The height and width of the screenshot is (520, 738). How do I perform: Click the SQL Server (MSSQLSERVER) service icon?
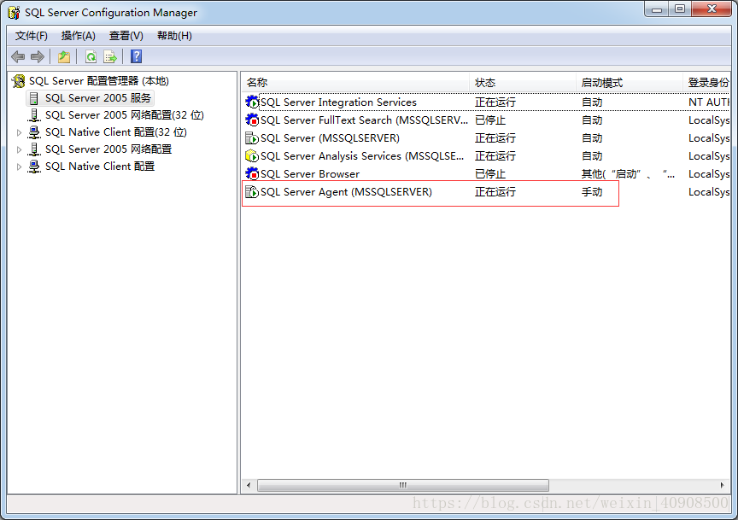click(252, 137)
